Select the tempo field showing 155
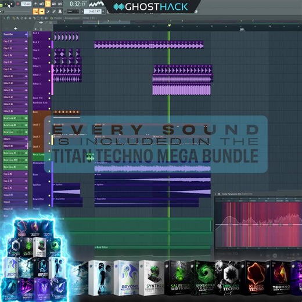This screenshot has width=302, height=302. (26, 4)
